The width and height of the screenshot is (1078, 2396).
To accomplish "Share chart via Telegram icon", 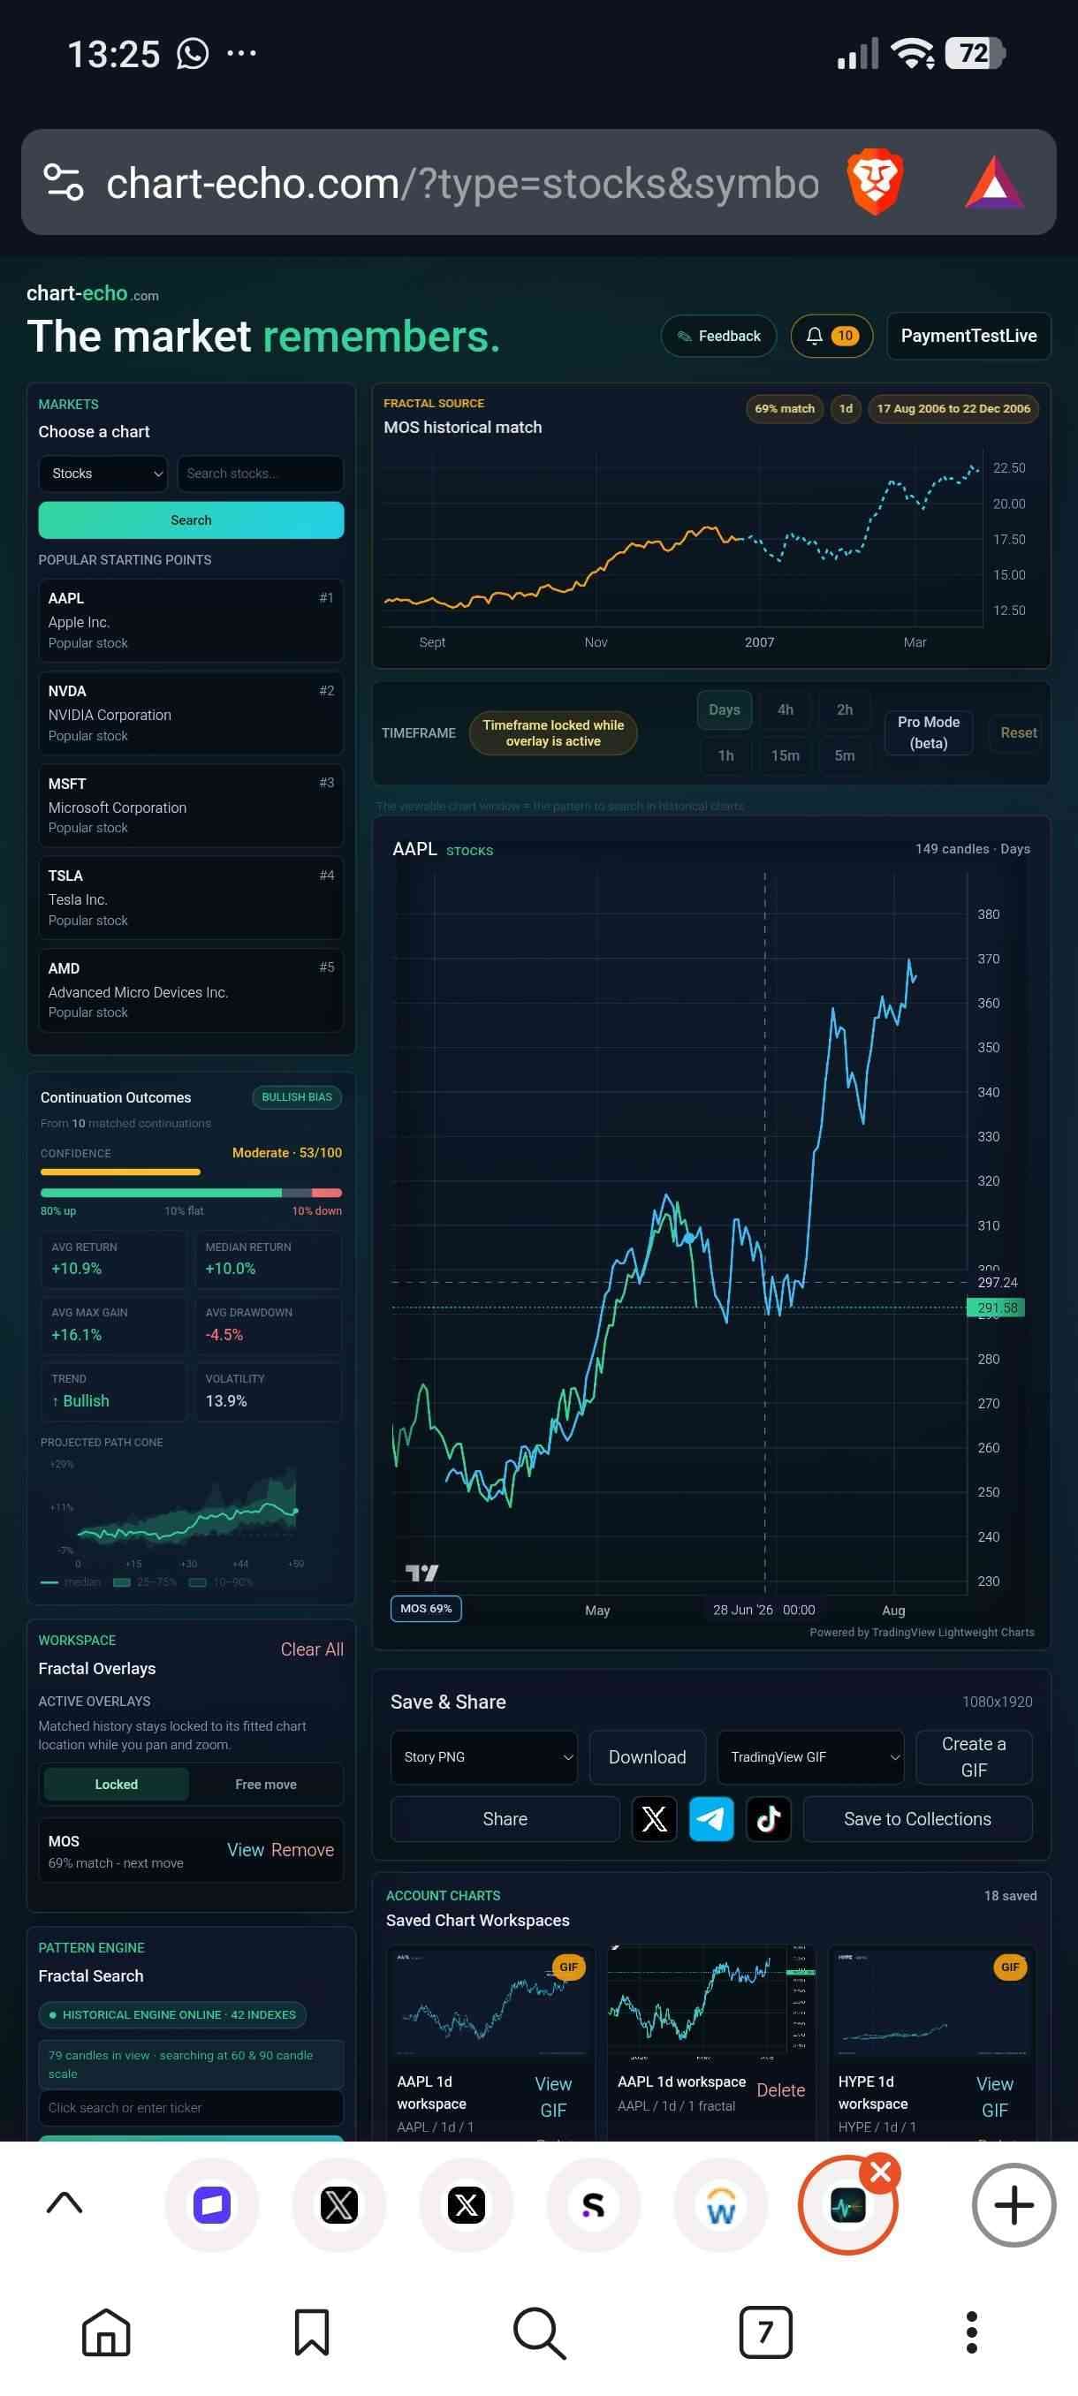I will tap(711, 1818).
